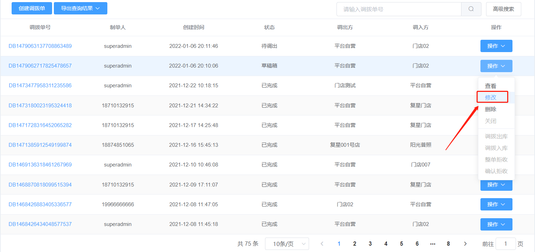Go to page 8
Image resolution: width=535 pixels, height=252 pixels.
click(448, 244)
